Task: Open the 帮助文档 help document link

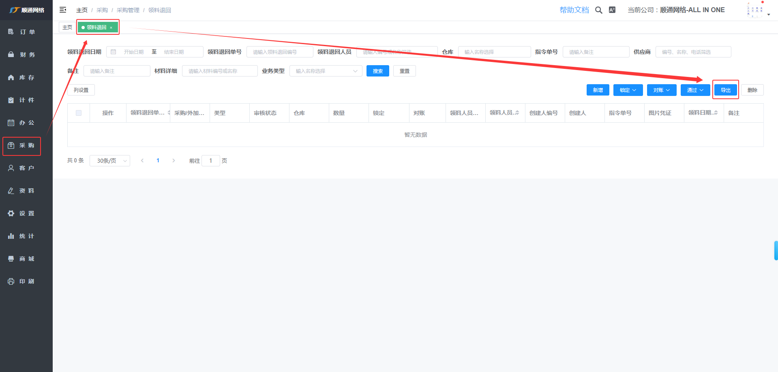Action: point(574,10)
